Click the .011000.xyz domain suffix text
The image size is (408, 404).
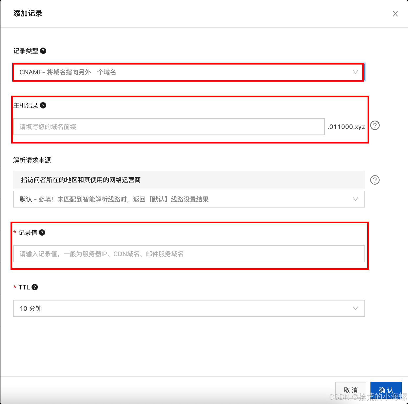tap(346, 127)
